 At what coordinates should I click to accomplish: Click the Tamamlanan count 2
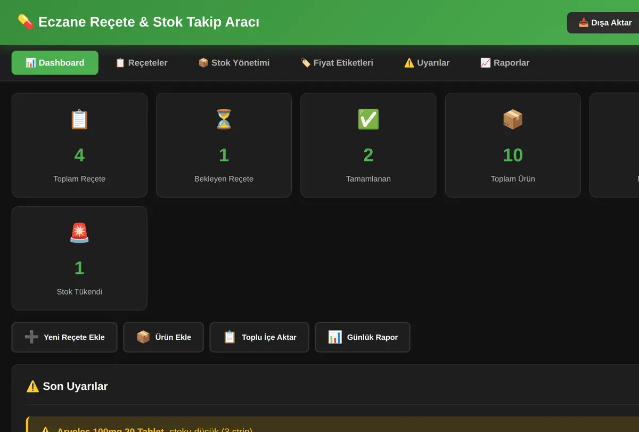click(368, 155)
